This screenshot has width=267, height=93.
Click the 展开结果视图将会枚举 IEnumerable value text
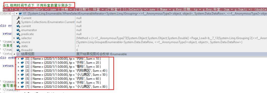point(101,54)
